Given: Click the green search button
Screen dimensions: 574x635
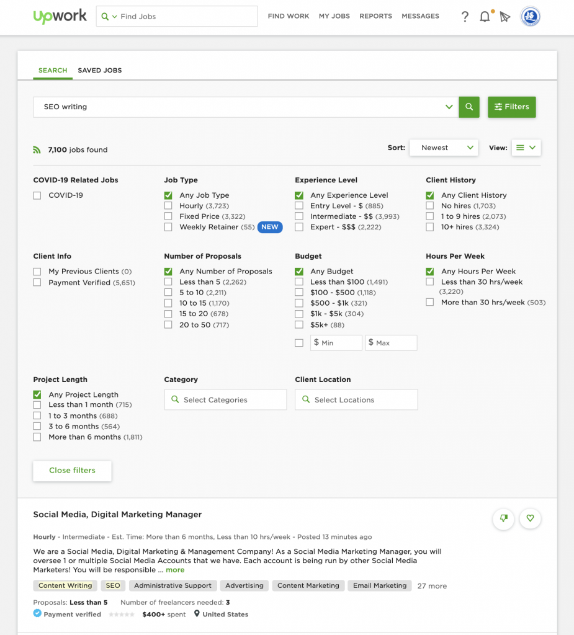Looking at the screenshot, I should coord(469,107).
